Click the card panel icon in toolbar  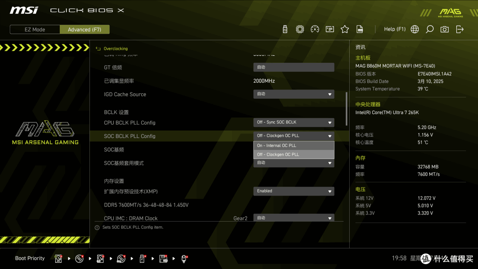click(x=330, y=29)
